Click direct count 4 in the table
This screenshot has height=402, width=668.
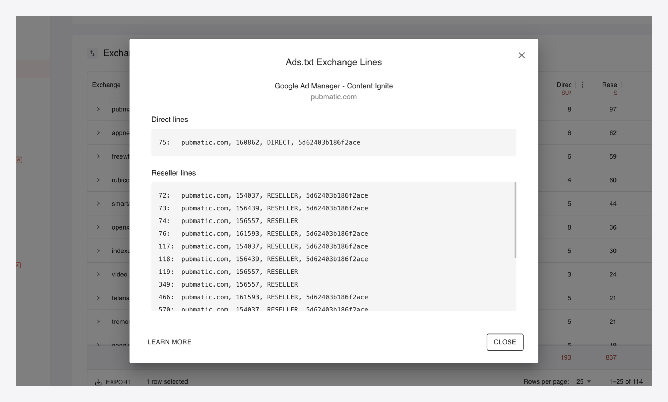tap(569, 180)
